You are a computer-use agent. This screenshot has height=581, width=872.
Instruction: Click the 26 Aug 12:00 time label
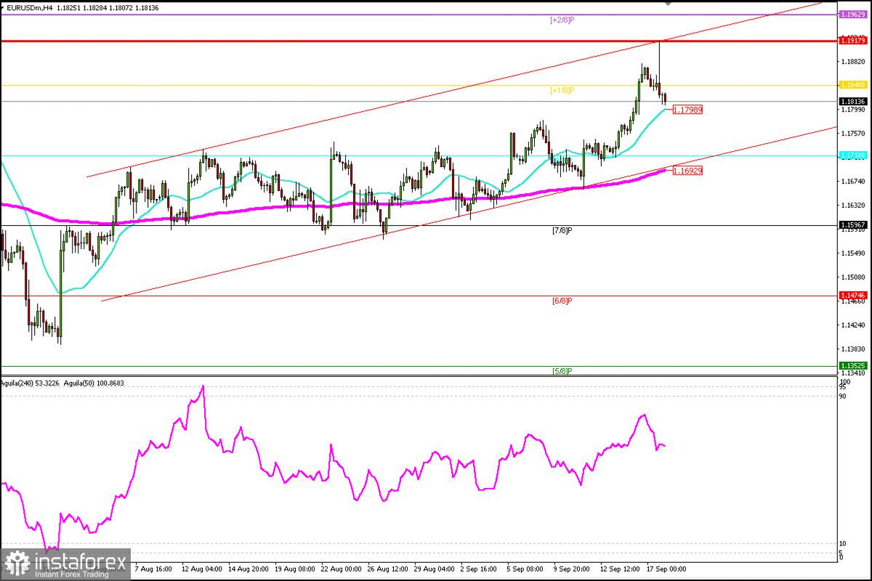[x=387, y=569]
